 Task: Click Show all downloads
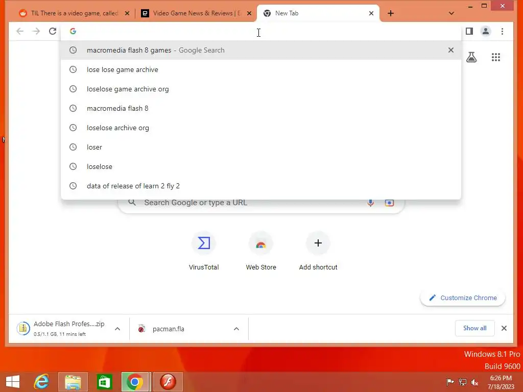pos(474,328)
